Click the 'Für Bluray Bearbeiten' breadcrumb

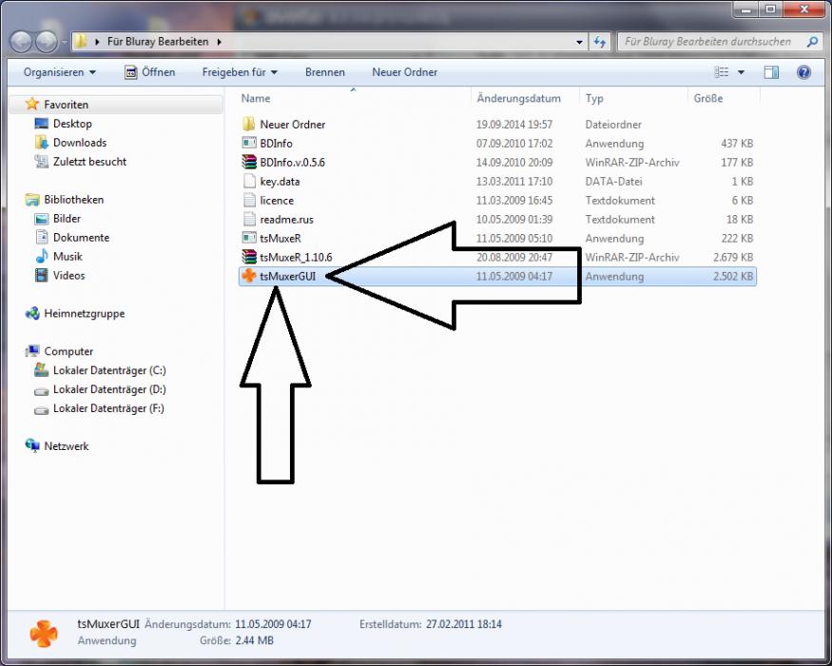click(158, 42)
